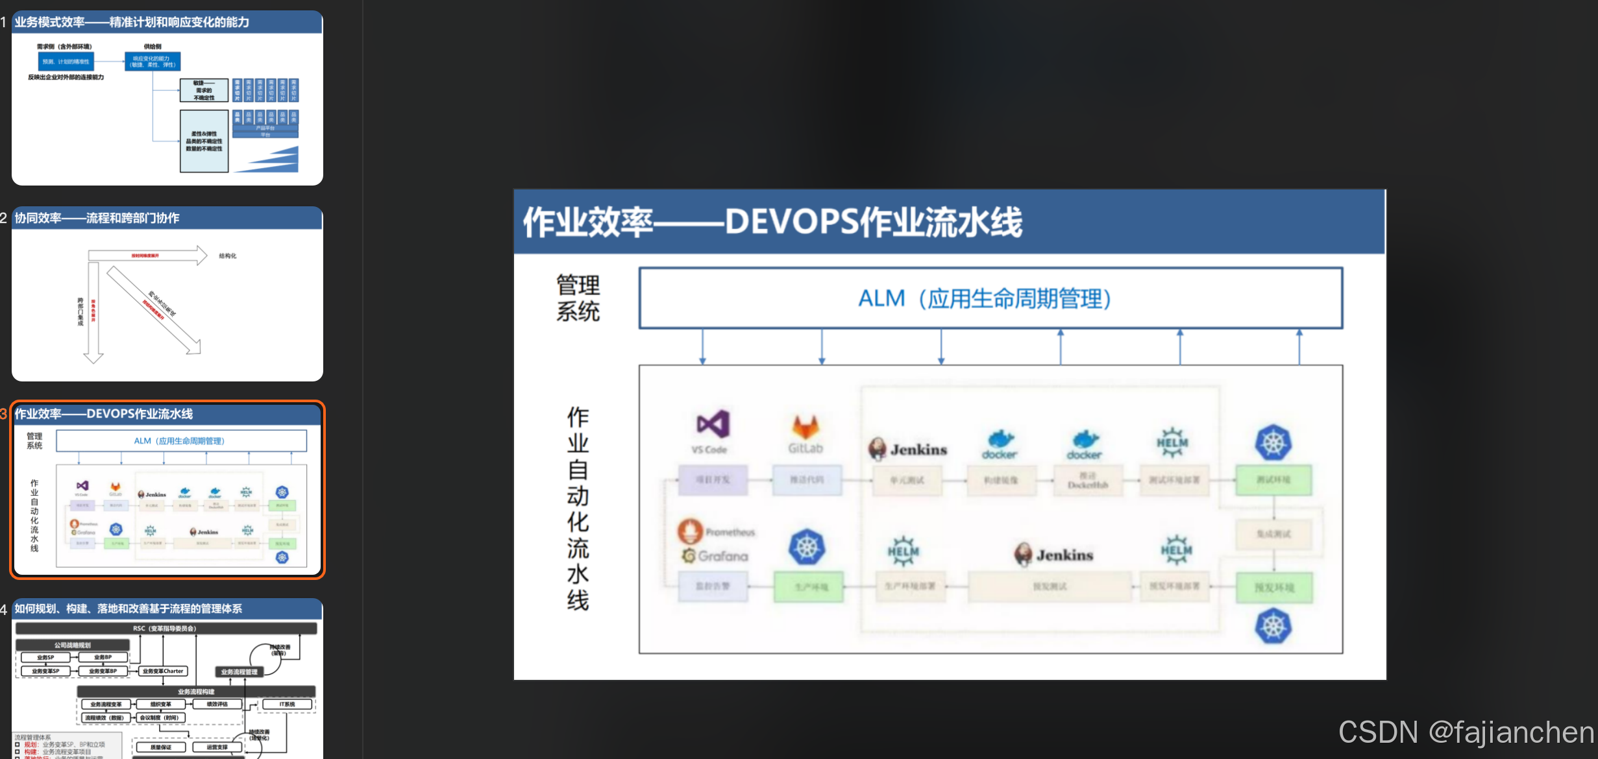
Task: Click the Prometheus flame icon
Action: 690,531
